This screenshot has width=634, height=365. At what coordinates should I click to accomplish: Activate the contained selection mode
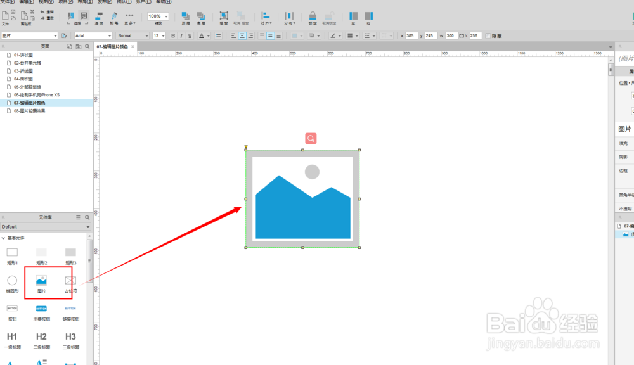(84, 16)
